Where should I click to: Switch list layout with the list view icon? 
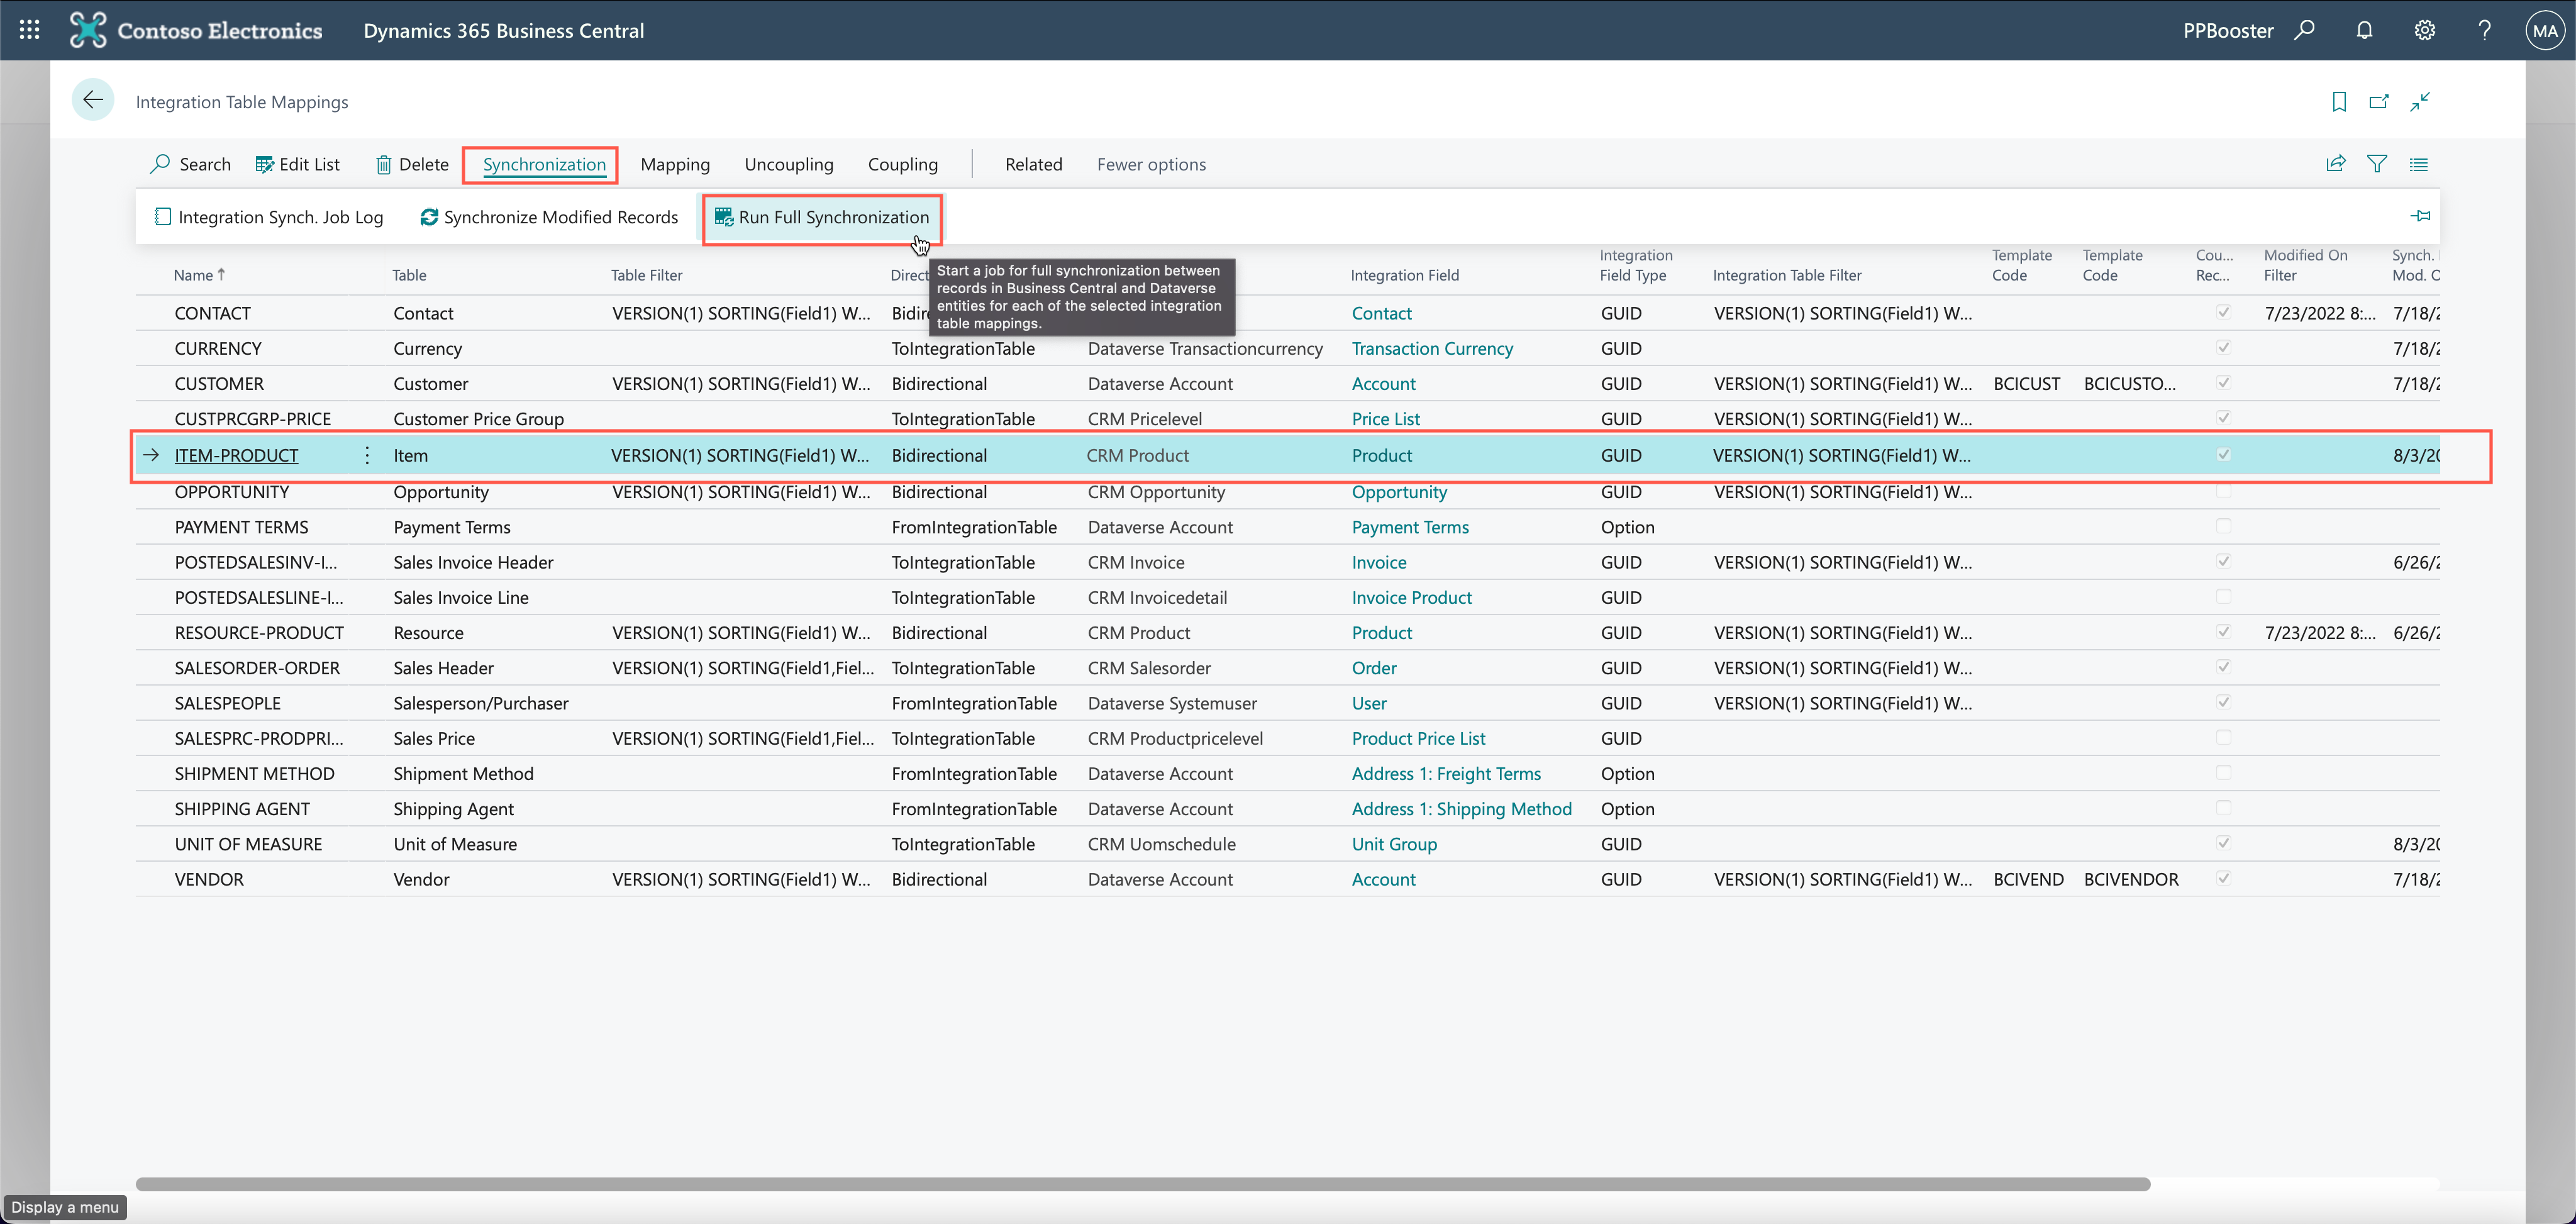click(2419, 164)
